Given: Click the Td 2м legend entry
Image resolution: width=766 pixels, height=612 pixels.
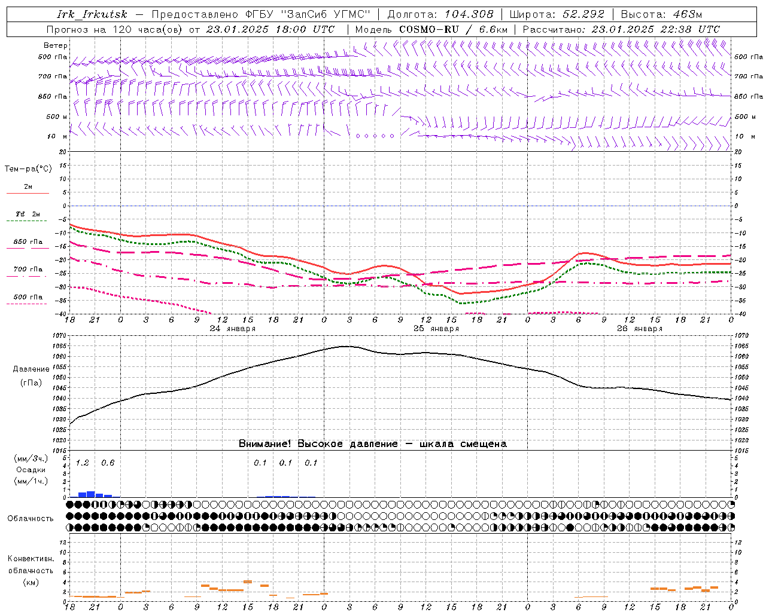Looking at the screenshot, I should 28,214.
